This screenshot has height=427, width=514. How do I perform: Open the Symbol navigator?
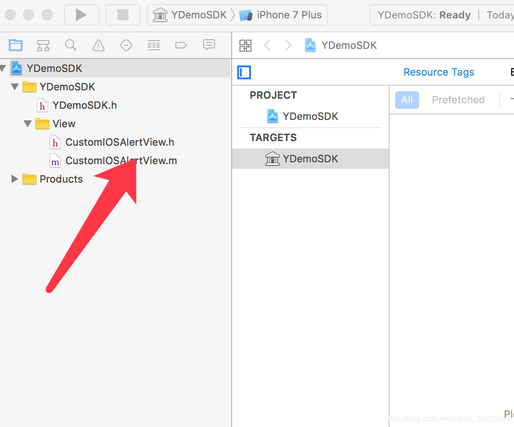pos(43,45)
